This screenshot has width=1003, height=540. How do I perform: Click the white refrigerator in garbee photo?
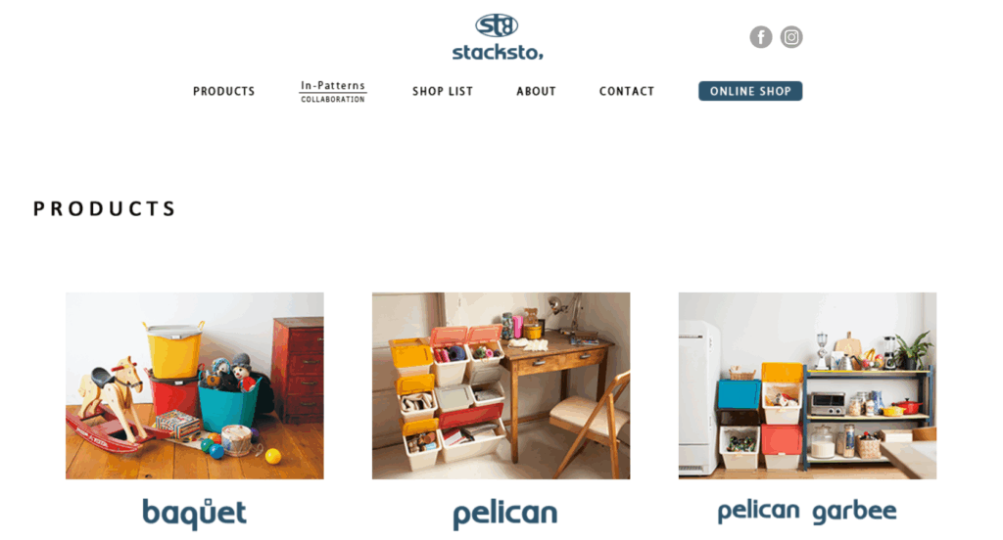[x=698, y=397]
